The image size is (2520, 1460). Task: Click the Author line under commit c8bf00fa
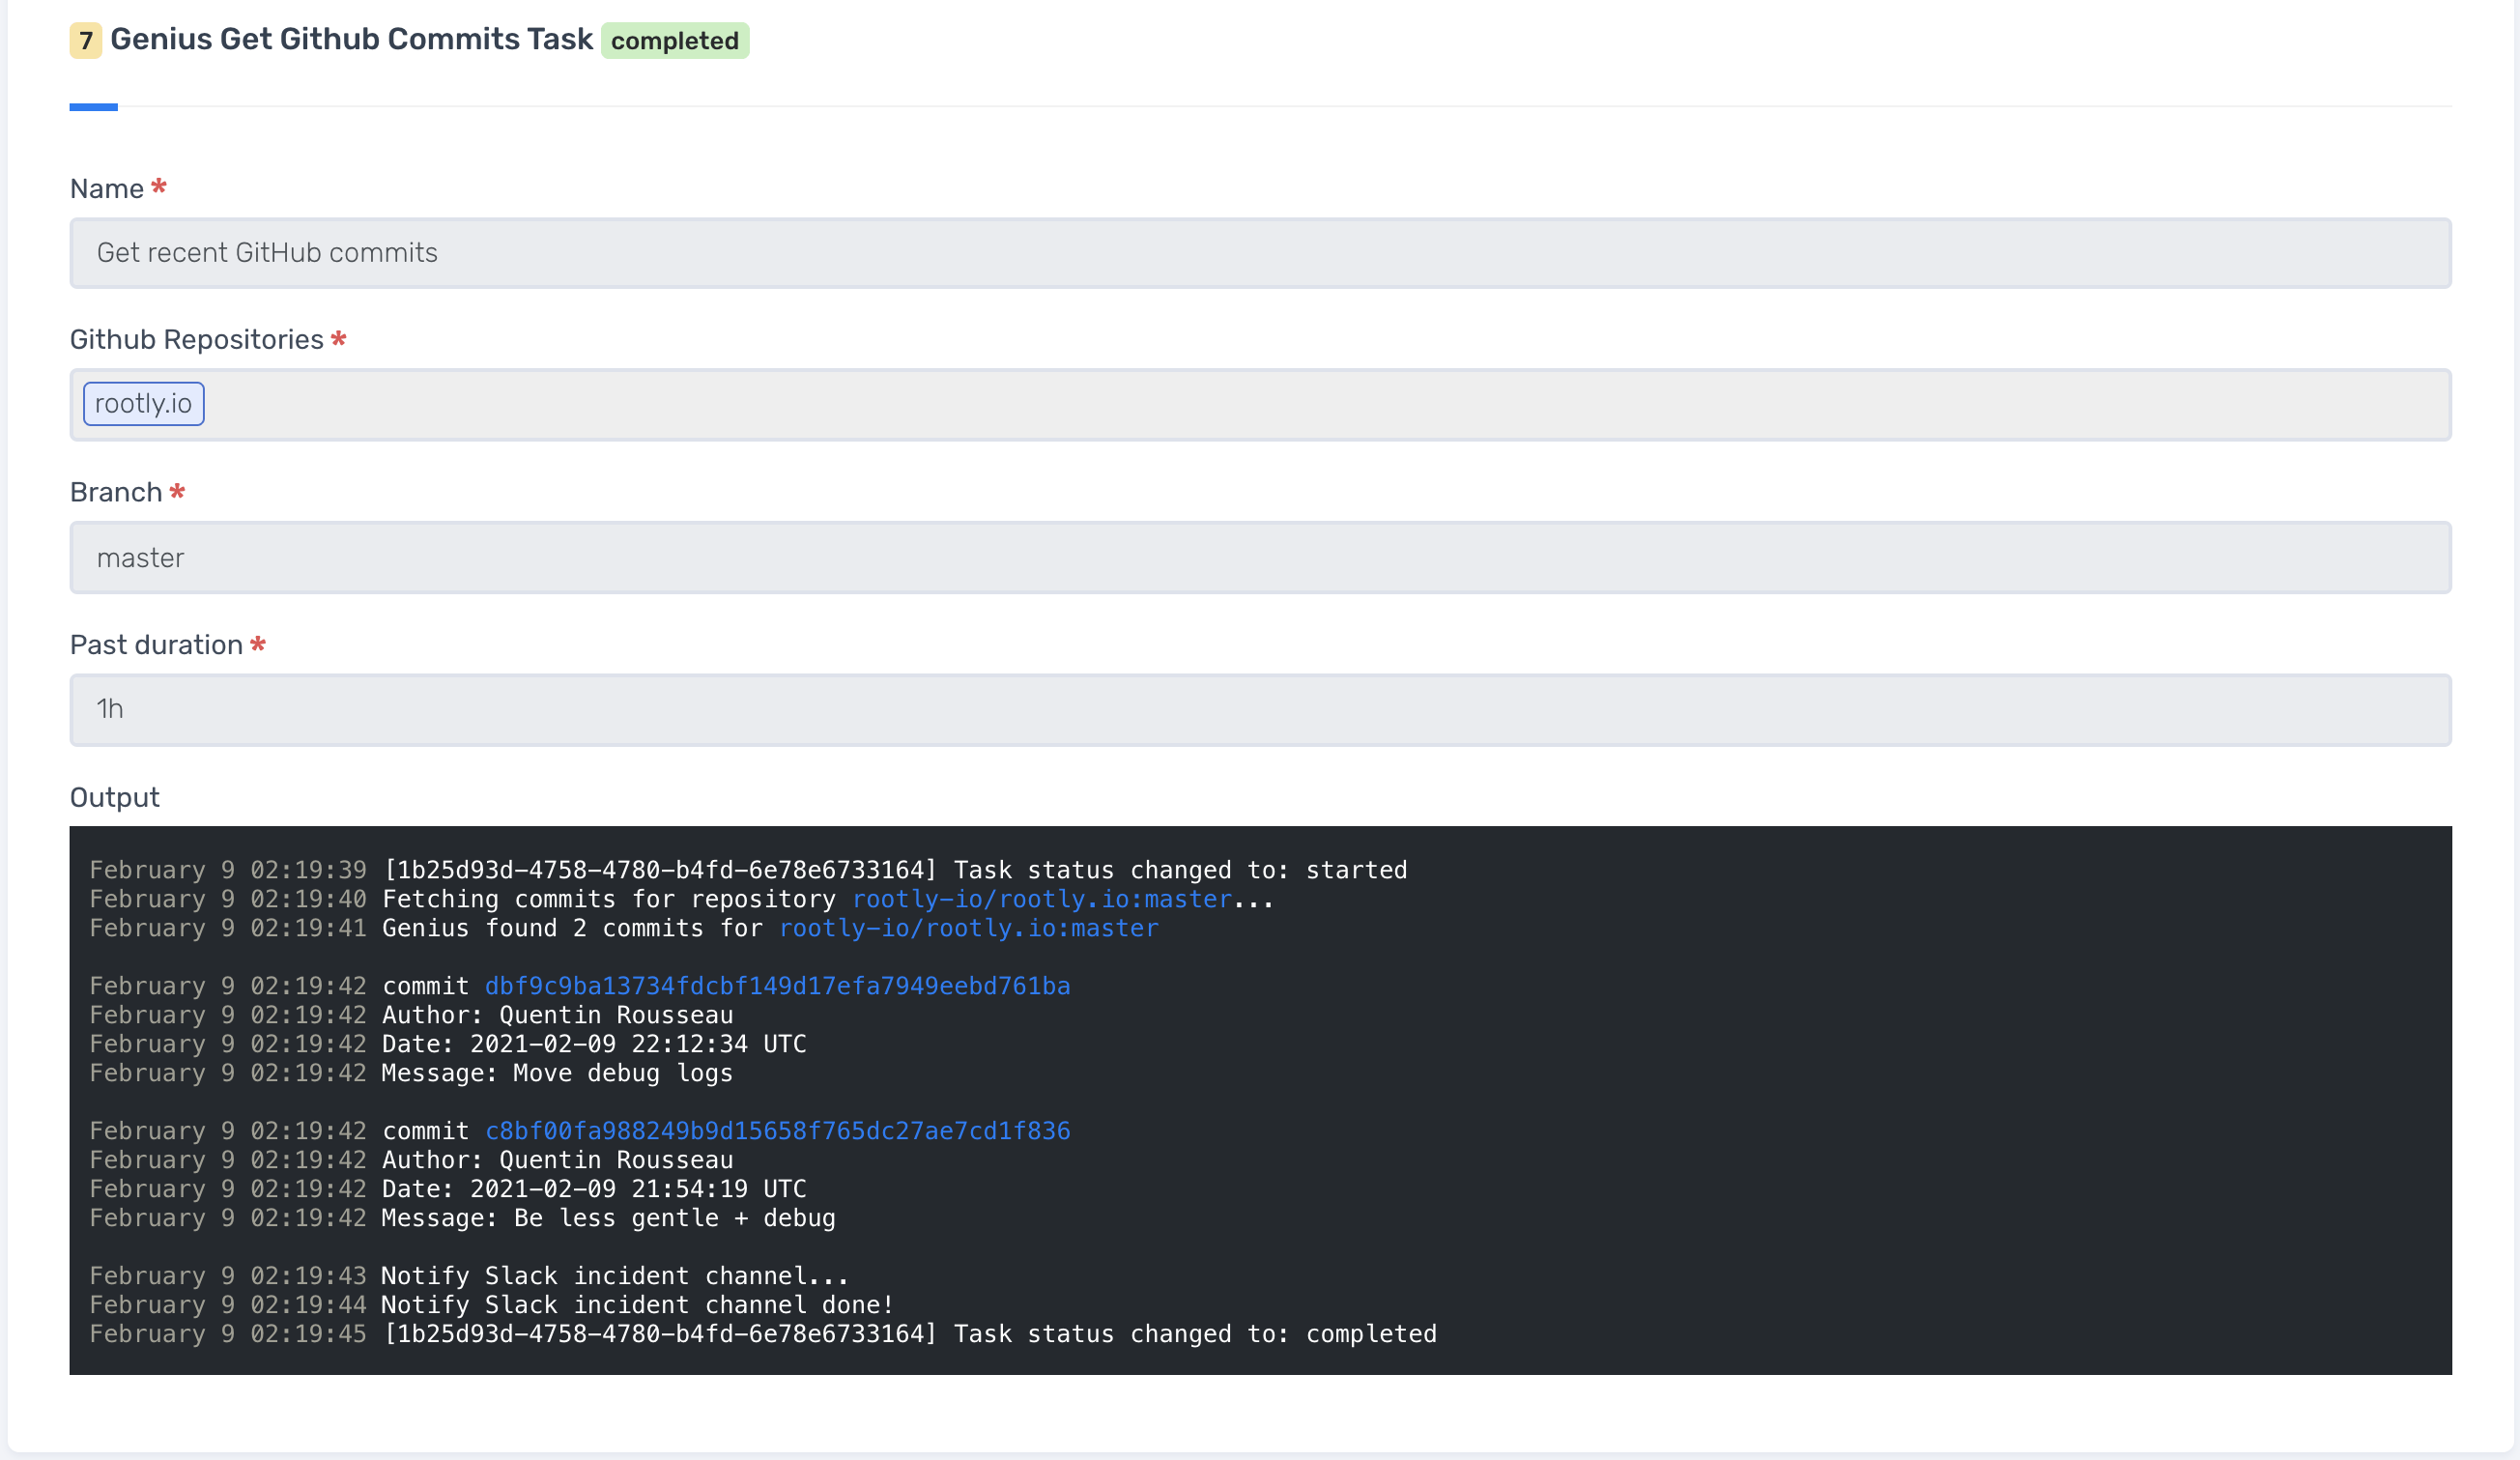pyautogui.click(x=411, y=1160)
